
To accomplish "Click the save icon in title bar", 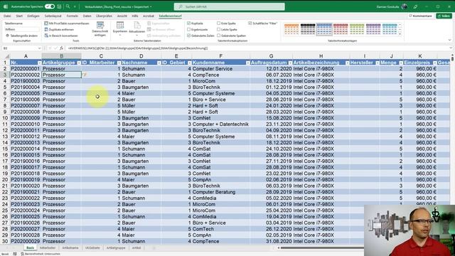I will (x=59, y=6).
